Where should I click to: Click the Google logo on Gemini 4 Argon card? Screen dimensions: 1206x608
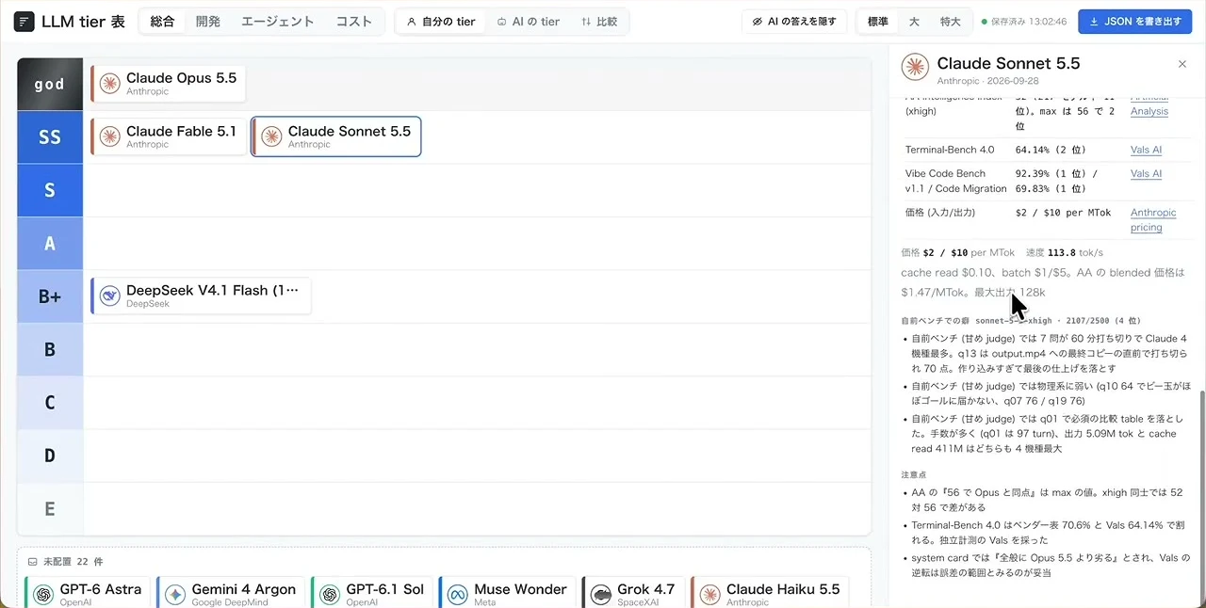tap(175, 595)
